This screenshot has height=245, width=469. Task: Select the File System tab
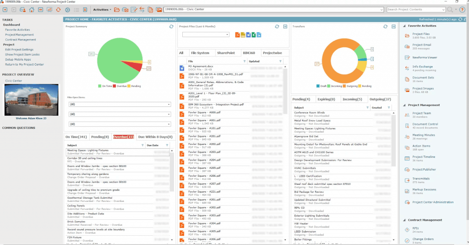200,53
